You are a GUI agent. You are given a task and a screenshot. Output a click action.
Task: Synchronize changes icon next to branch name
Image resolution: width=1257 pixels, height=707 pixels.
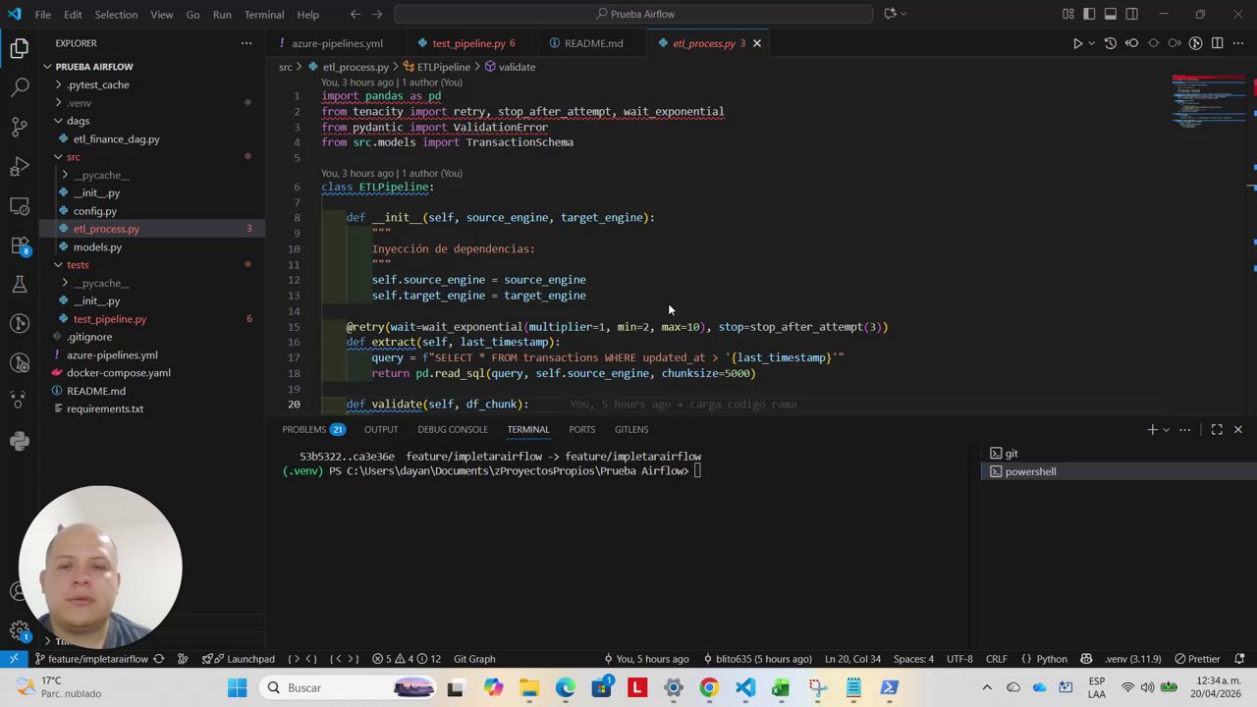158,659
